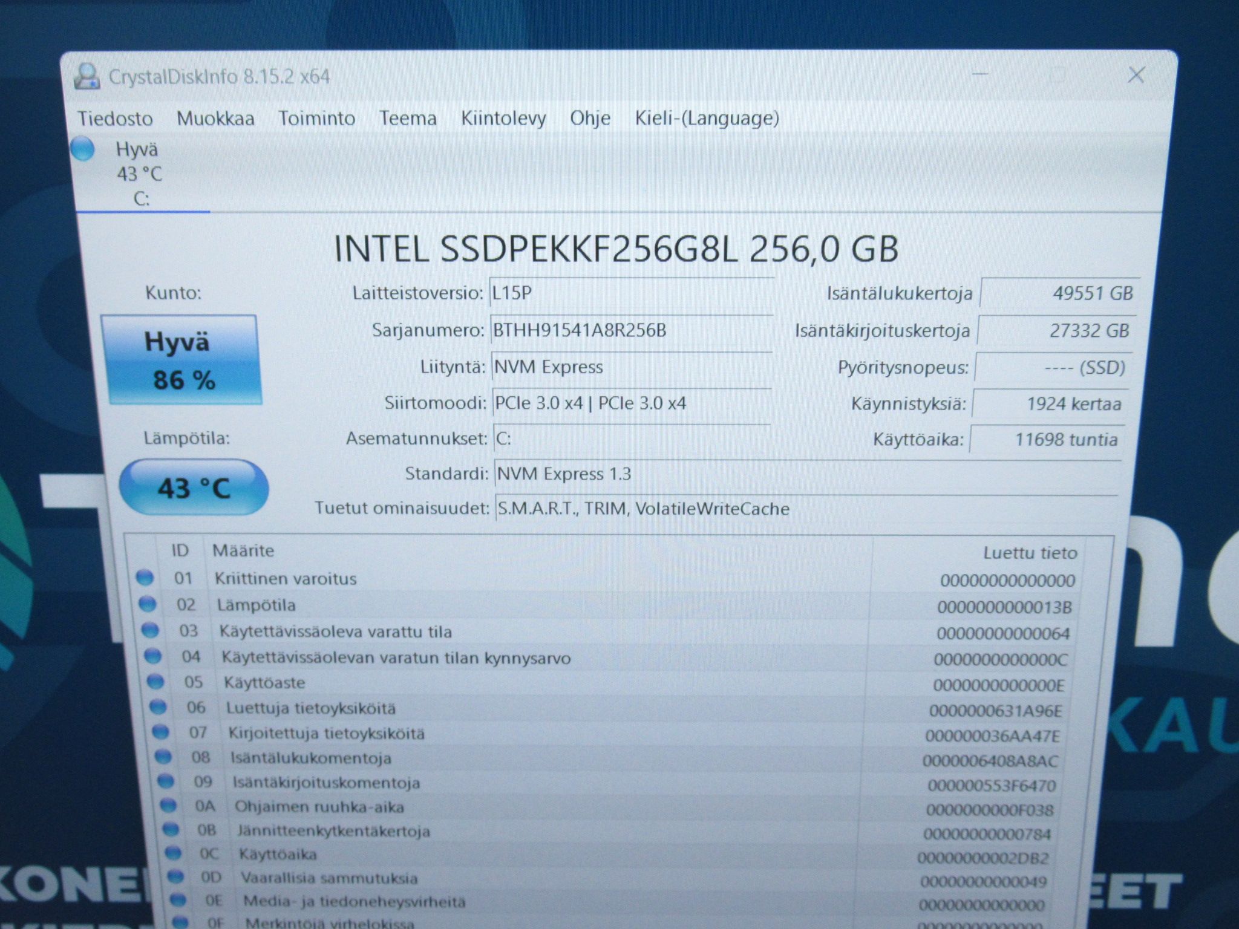
Task: Click the Sarjanumero field BTHH91541A8R256B
Action: 631,330
